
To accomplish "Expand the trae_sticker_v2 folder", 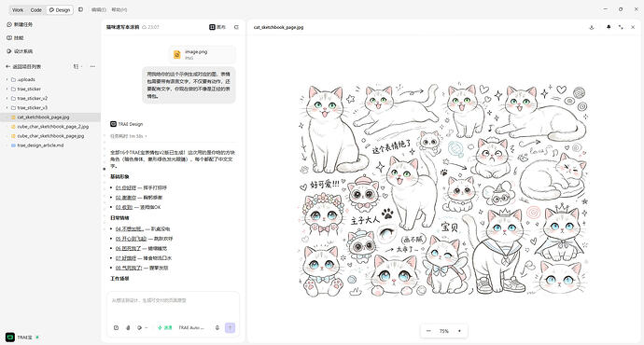I will (7, 99).
